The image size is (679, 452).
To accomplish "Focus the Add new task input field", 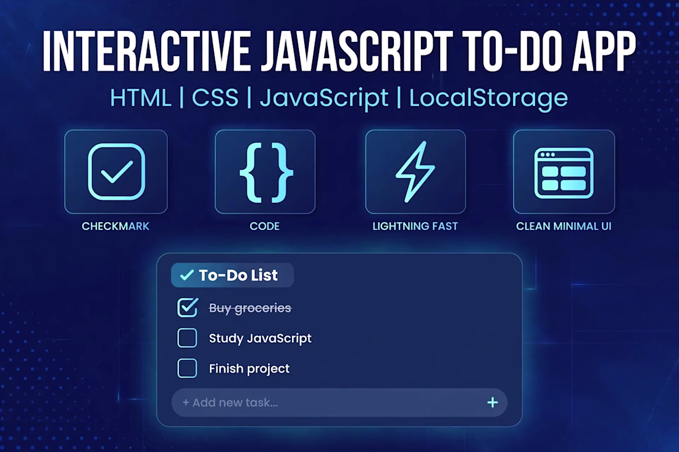I will coord(339,403).
